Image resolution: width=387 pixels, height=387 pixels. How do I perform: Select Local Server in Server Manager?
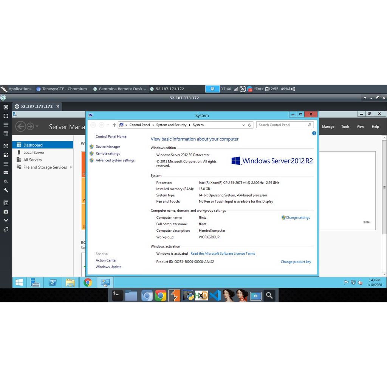tap(34, 153)
